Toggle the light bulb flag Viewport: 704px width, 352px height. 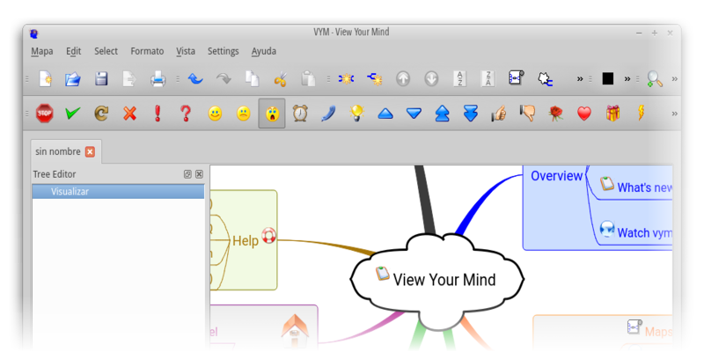coord(356,114)
